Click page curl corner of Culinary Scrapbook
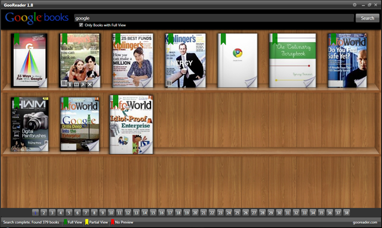The width and height of the screenshot is (382, 228). [310, 82]
